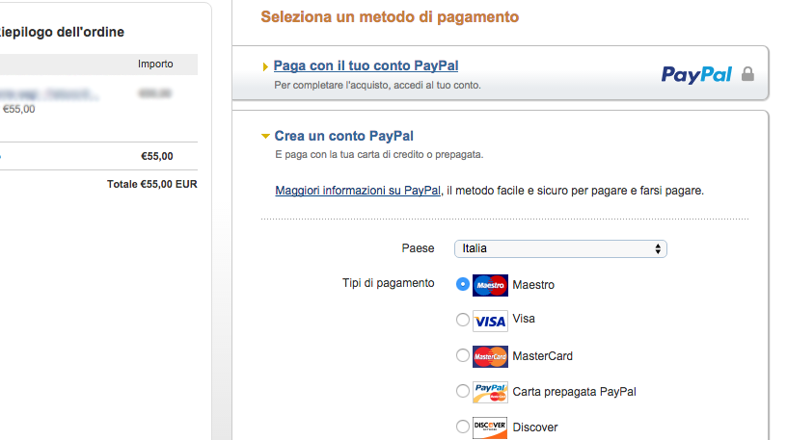This screenshot has height=440, width=787.
Task: Click the 'Tipi di pagamento' label
Action: (389, 283)
